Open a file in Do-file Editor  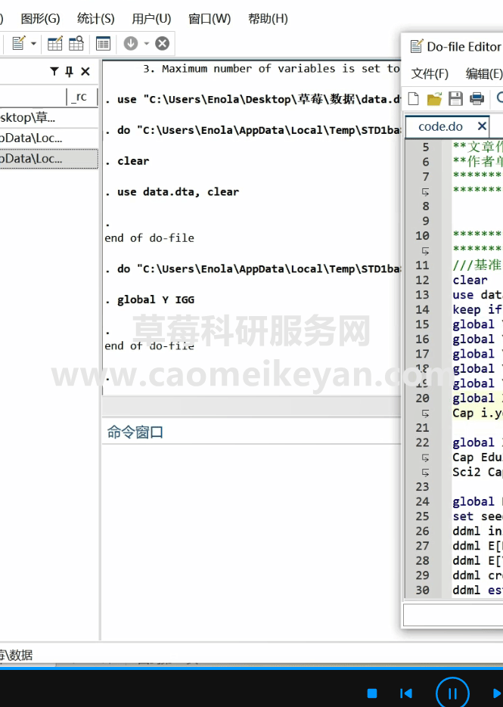(x=434, y=98)
